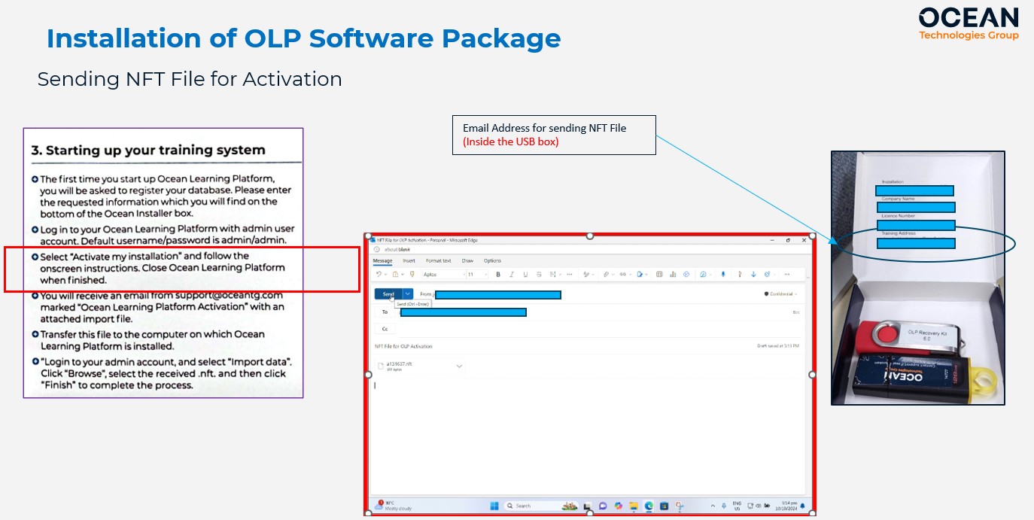Click the format painter icon
Viewport: 1034px width, 520px height.
(x=412, y=275)
